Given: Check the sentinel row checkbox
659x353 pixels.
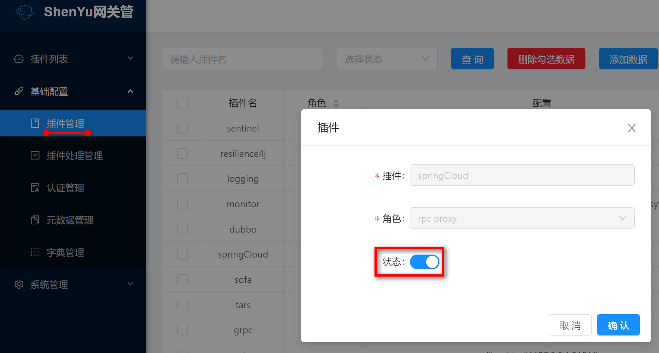Looking at the screenshot, I should tap(183, 128).
